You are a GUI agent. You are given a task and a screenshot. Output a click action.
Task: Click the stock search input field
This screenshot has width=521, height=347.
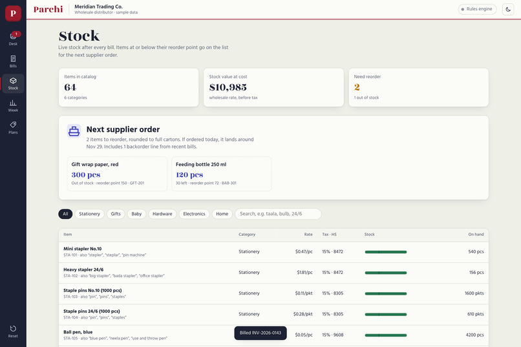tap(278, 214)
